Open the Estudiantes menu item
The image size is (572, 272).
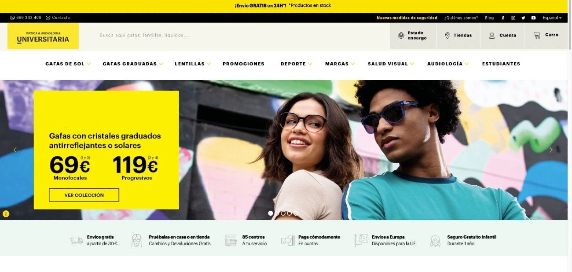(501, 64)
